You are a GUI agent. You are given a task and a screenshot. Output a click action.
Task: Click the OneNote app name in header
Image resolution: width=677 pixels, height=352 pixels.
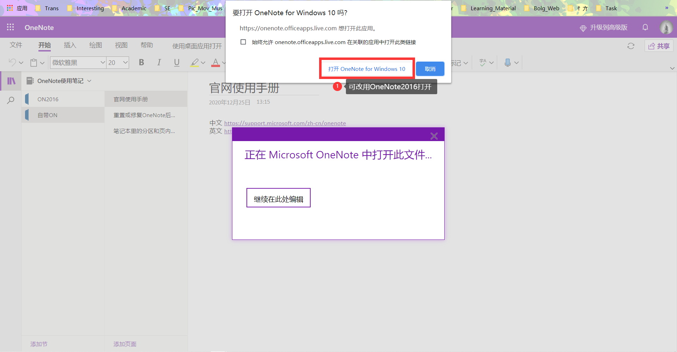(39, 28)
